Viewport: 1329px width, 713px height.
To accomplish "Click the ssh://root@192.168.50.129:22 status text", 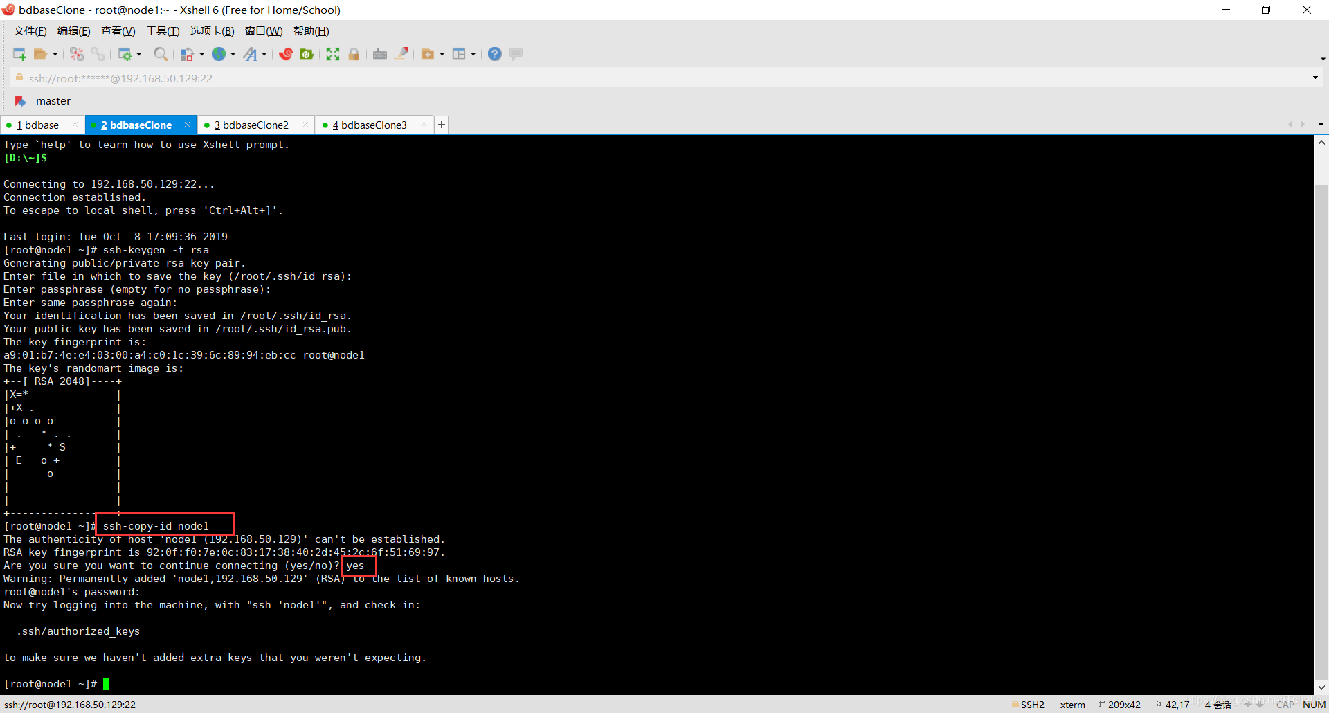I will pos(70,705).
